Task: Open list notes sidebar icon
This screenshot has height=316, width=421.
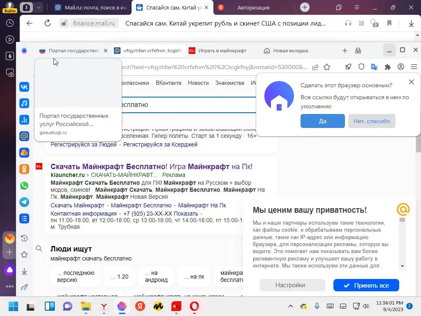Action: [24, 218]
